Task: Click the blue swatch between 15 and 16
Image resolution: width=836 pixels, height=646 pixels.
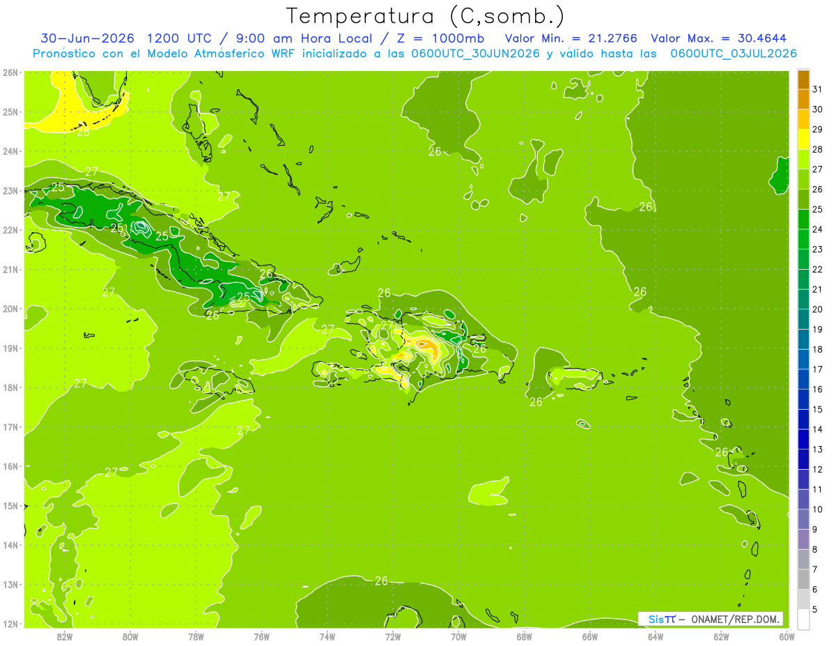Action: tap(803, 399)
